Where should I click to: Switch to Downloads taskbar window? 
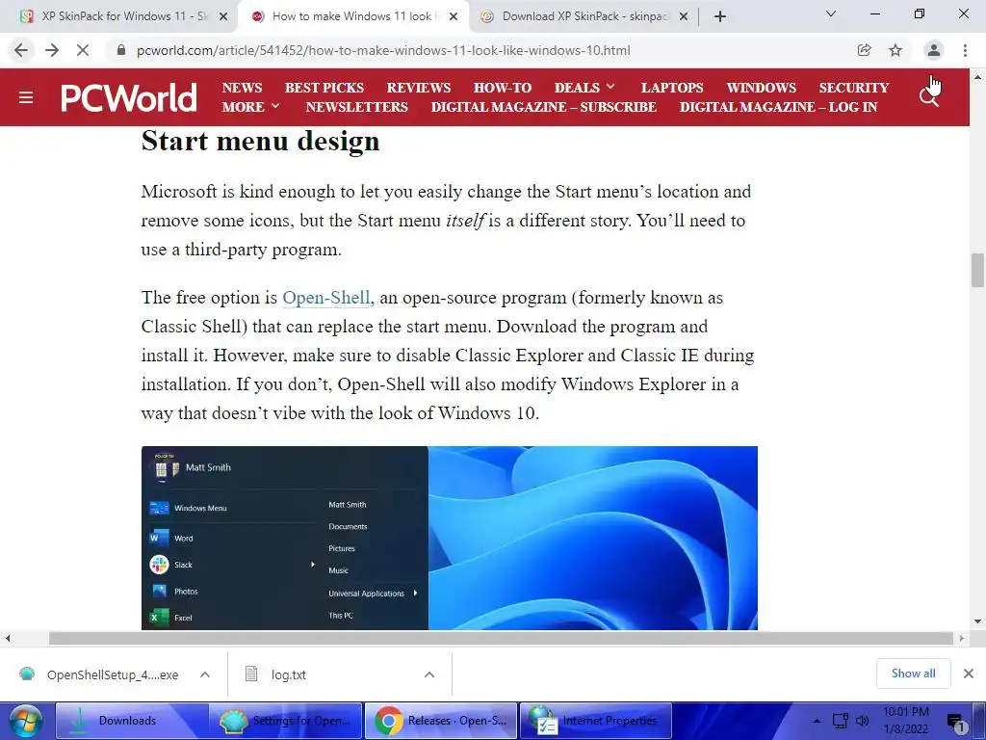coord(132,721)
